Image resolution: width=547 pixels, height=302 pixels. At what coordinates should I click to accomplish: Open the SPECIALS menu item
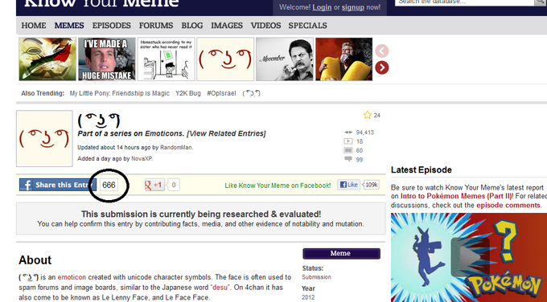click(307, 26)
